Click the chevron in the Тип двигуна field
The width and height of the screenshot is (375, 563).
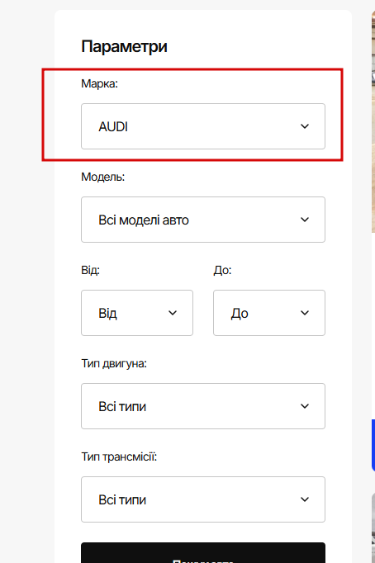[x=305, y=406]
